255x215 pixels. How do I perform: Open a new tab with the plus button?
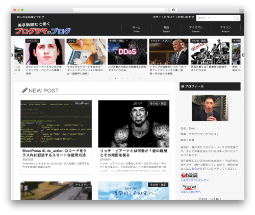[x=242, y=11]
